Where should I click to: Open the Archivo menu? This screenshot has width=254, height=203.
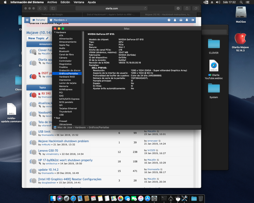pos(52,2)
